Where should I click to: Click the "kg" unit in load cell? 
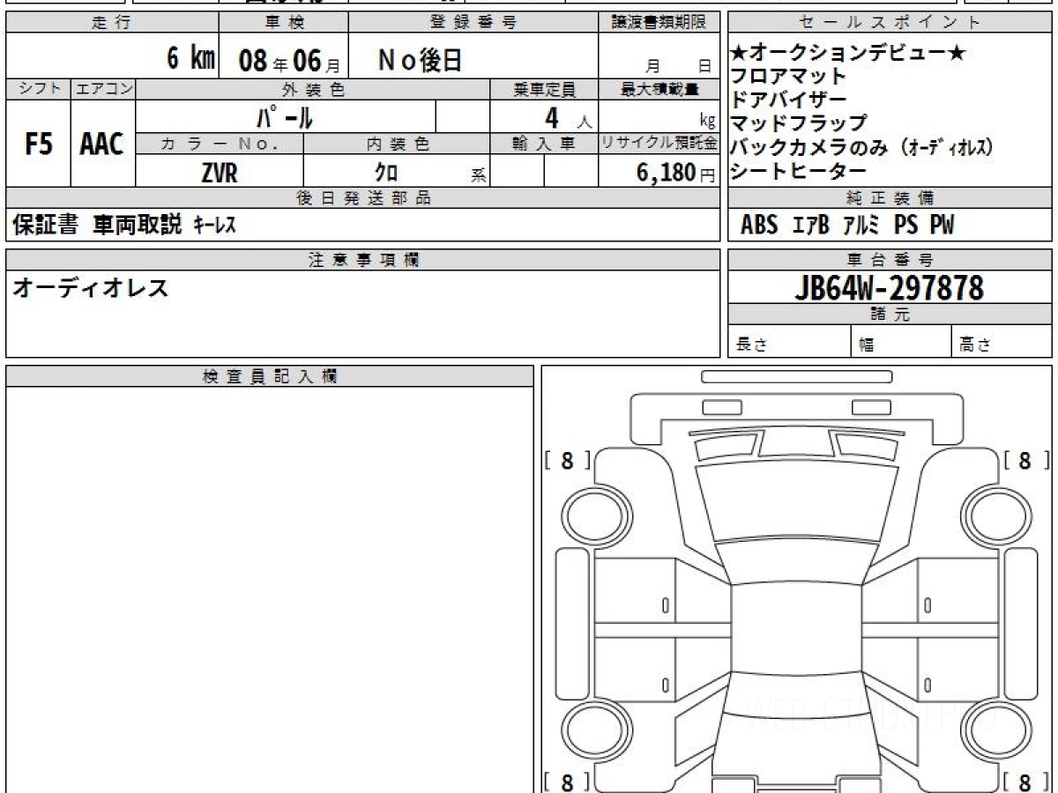707,122
